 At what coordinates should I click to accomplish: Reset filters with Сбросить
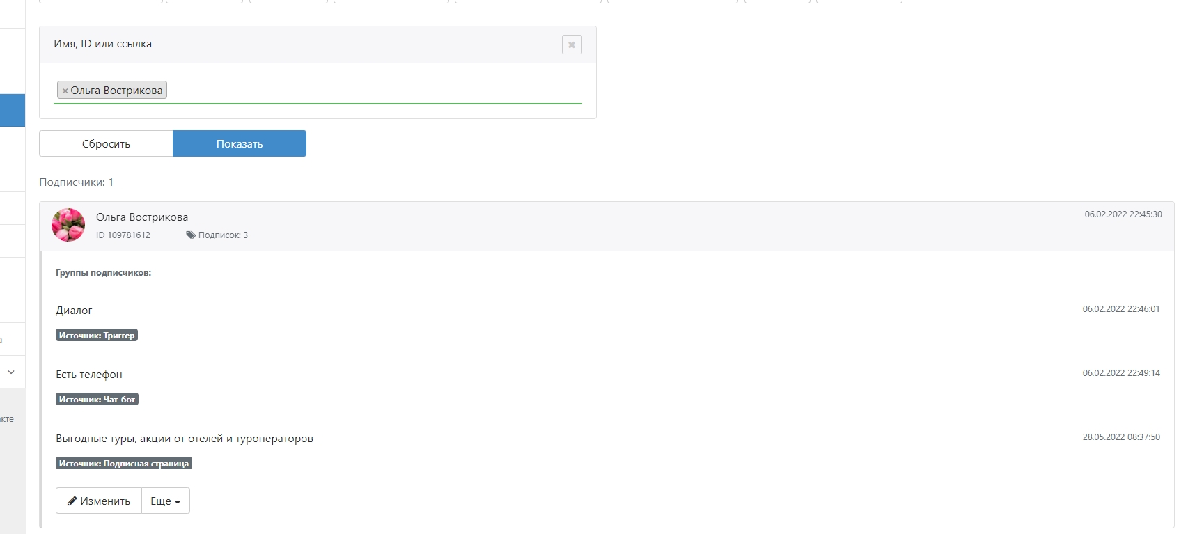106,144
